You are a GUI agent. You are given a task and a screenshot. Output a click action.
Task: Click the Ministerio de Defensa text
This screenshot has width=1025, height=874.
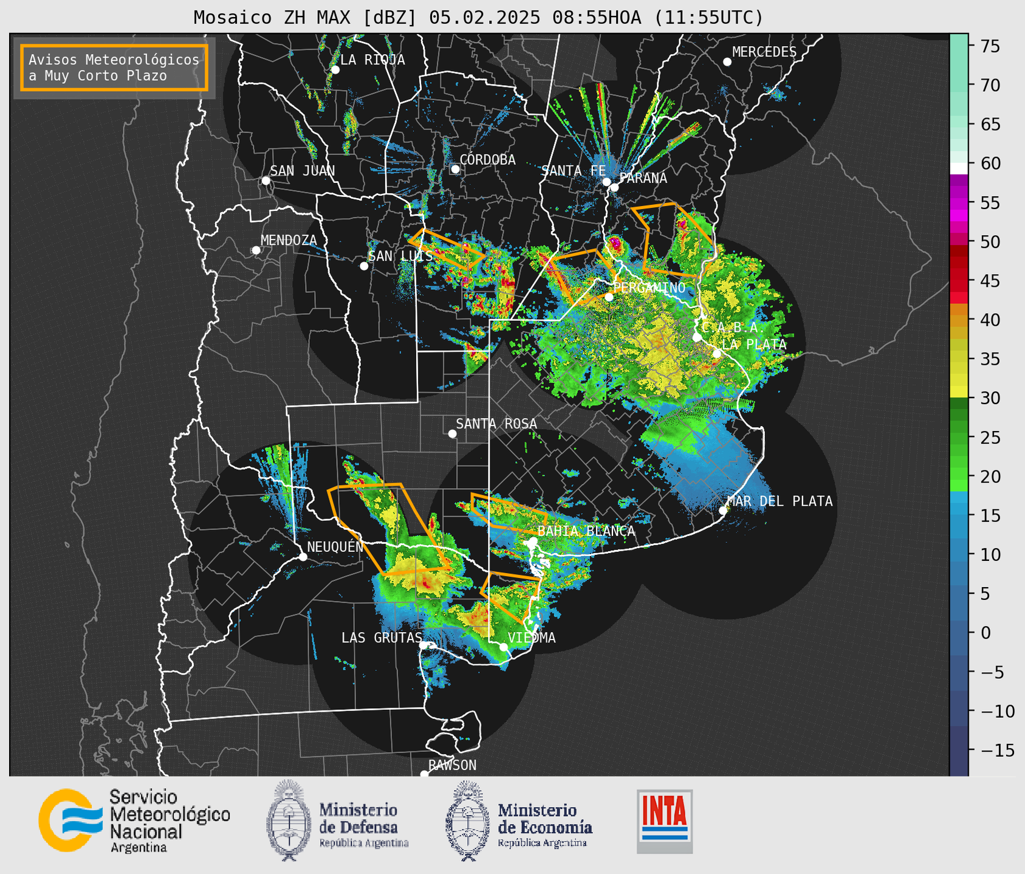tap(363, 825)
